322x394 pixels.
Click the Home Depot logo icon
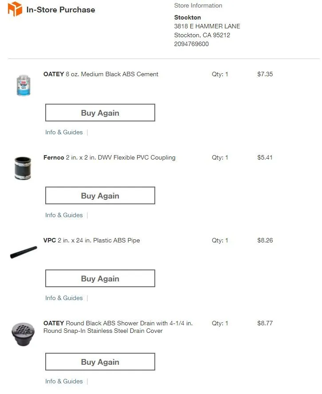pos(15,9)
